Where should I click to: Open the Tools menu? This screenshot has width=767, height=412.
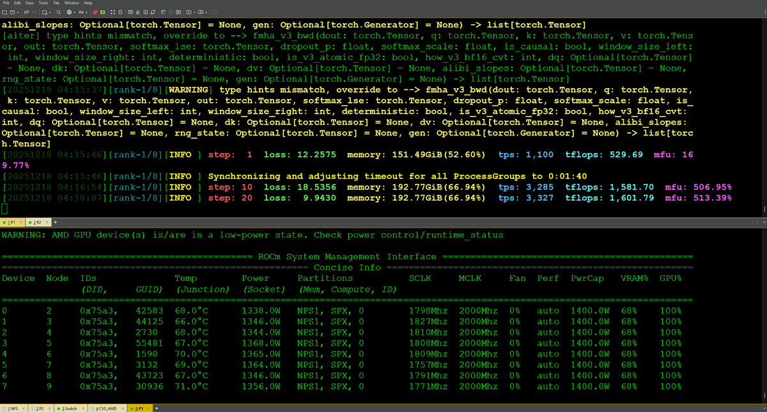(x=45, y=3)
